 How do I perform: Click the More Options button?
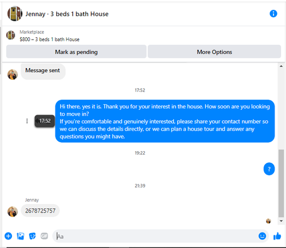(x=214, y=52)
